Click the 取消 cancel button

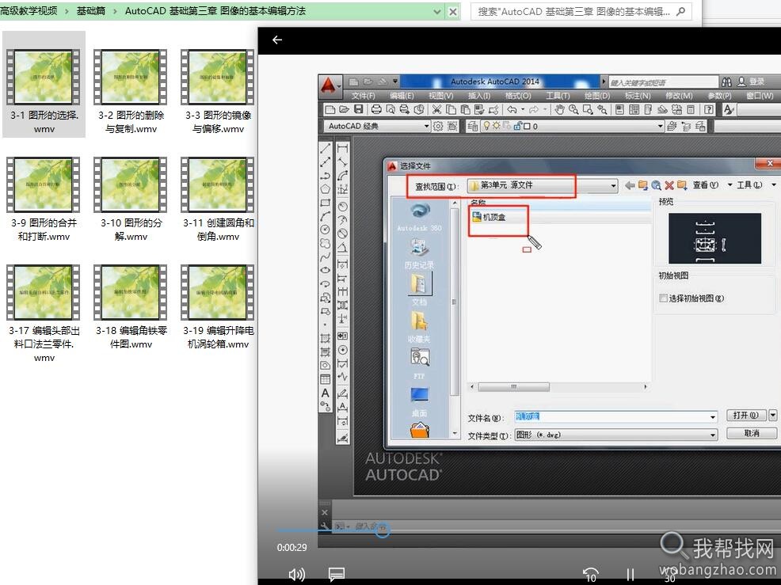[752, 433]
